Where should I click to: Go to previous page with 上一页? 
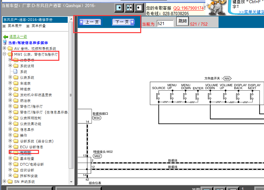coord(90,22)
